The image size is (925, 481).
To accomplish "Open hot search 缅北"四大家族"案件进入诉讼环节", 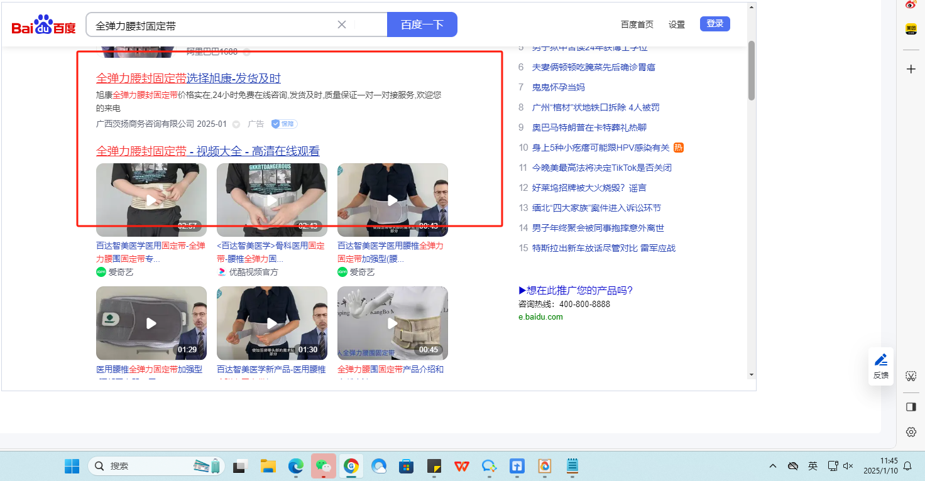I will (596, 208).
